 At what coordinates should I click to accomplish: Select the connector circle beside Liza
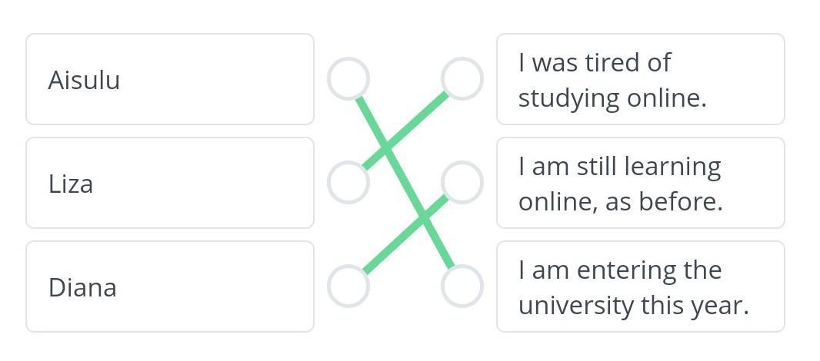point(348,182)
